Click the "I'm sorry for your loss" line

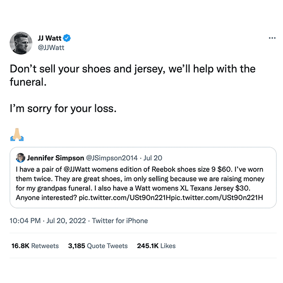[63, 108]
